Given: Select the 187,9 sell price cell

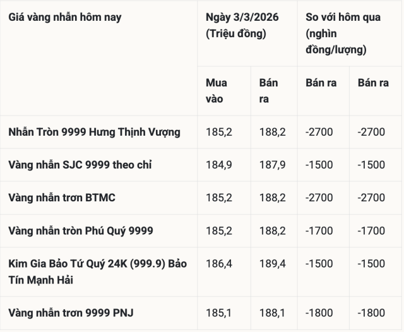Looking at the screenshot, I should click(272, 165).
